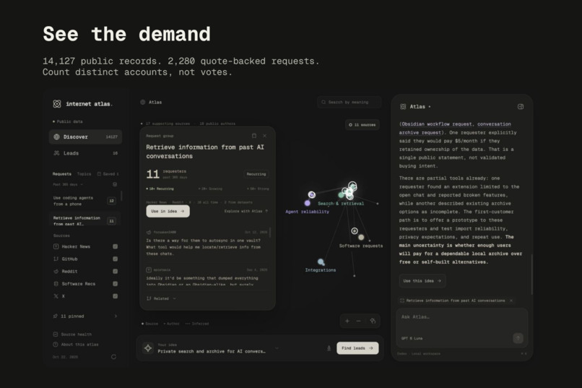The height and width of the screenshot is (388, 582).
Task: Click the Recurring badge
Action: (x=256, y=174)
